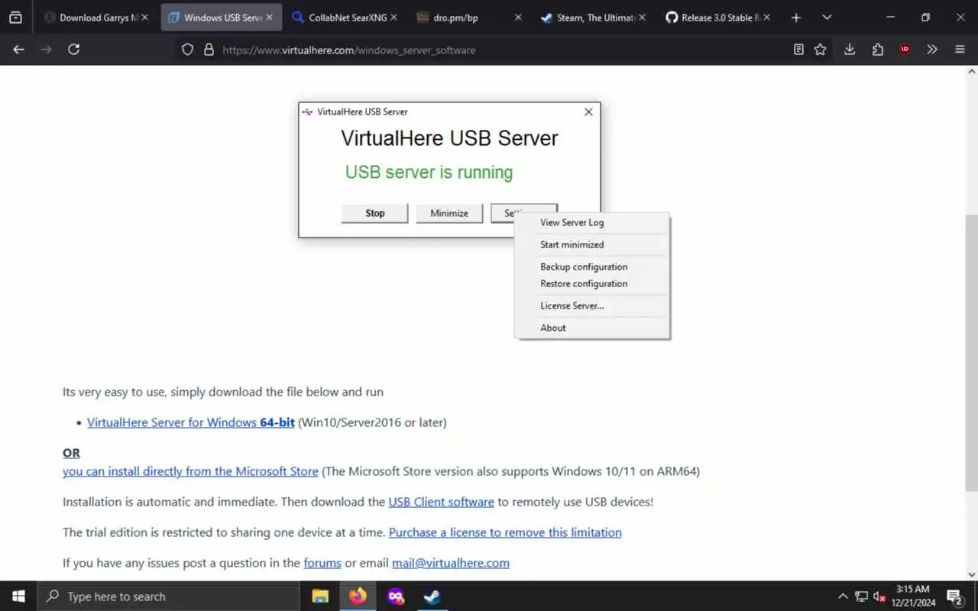Close the Windows USB Server tab

pyautogui.click(x=269, y=18)
